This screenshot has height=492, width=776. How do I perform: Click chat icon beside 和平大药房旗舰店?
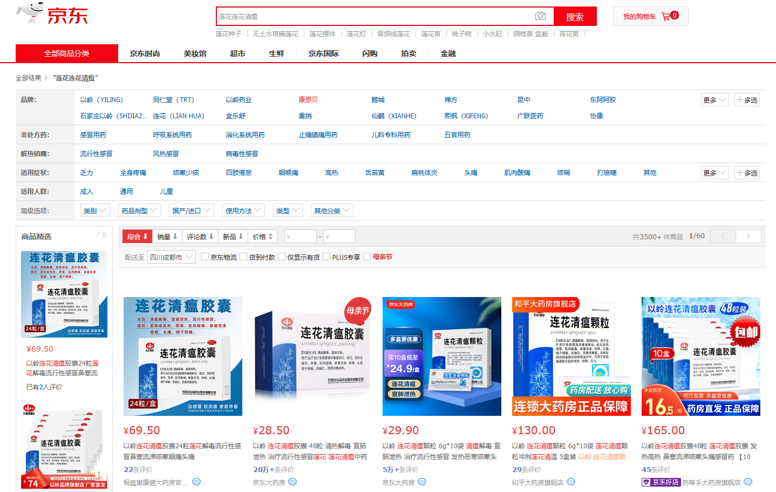coord(571,482)
